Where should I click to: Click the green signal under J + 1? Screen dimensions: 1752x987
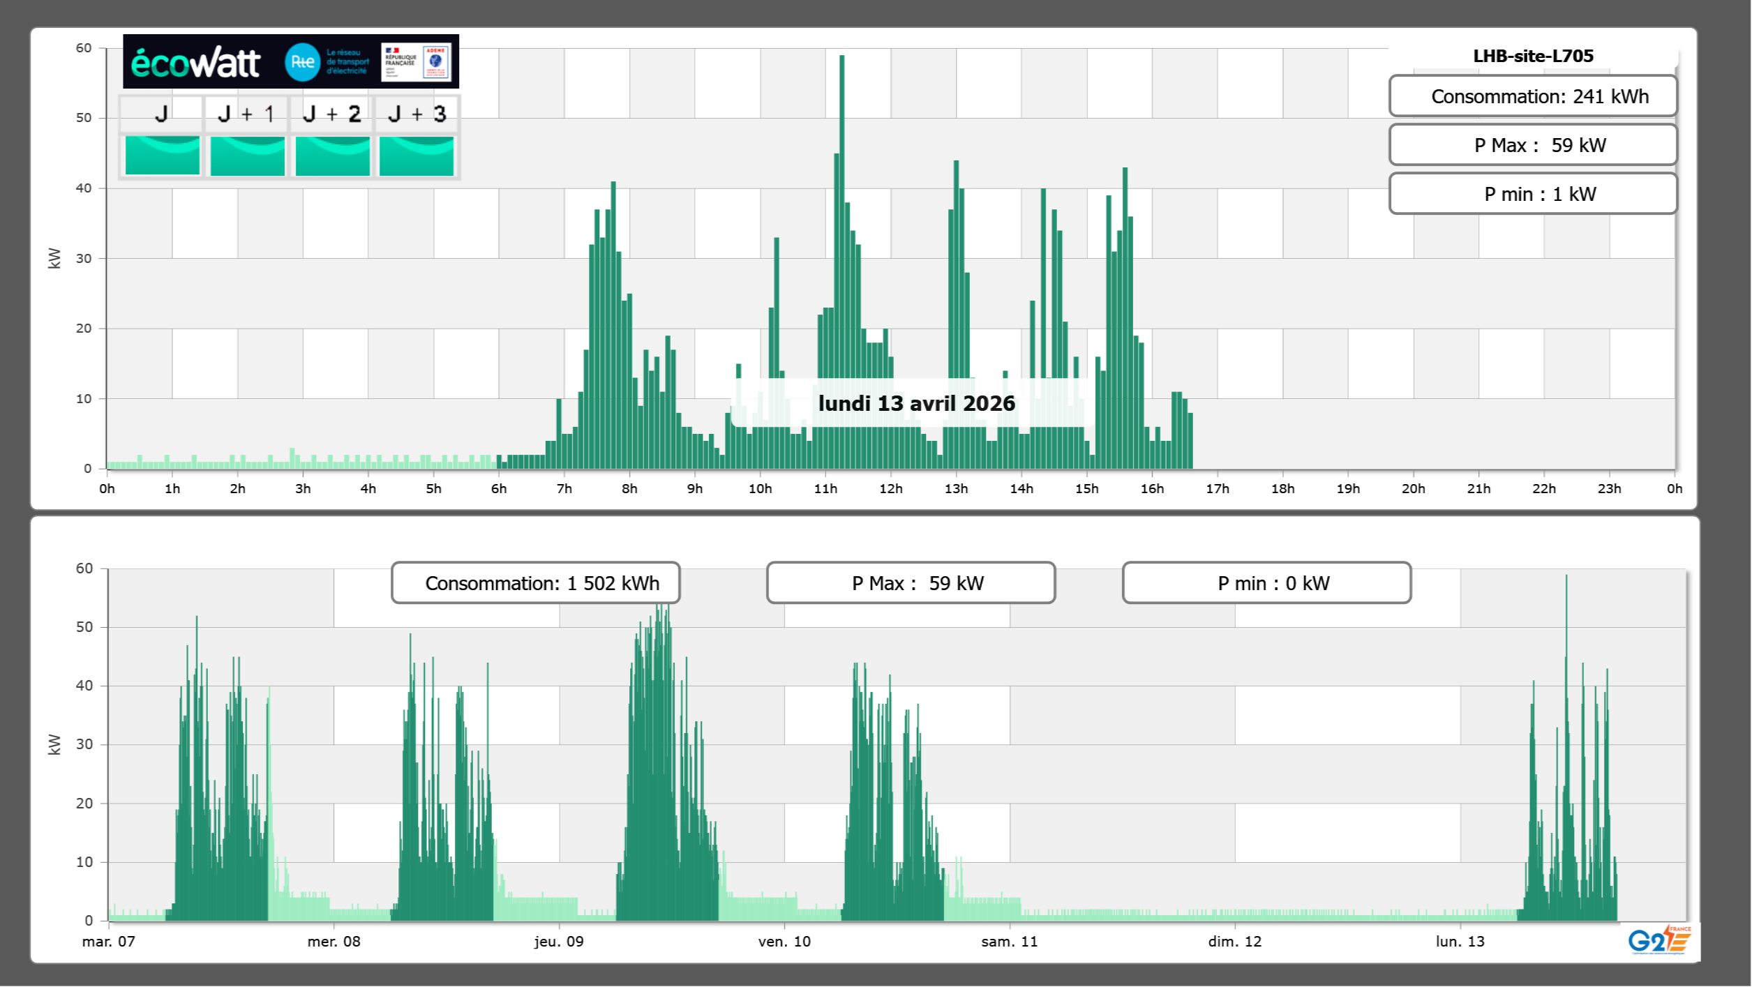[247, 155]
